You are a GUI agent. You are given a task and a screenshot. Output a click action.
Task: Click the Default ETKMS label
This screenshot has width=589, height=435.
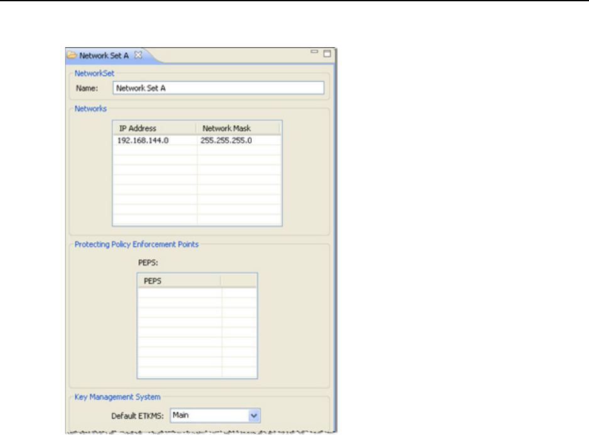click(x=138, y=416)
